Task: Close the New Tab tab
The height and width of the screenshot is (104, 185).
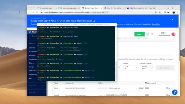Action: (x=168, y=8)
